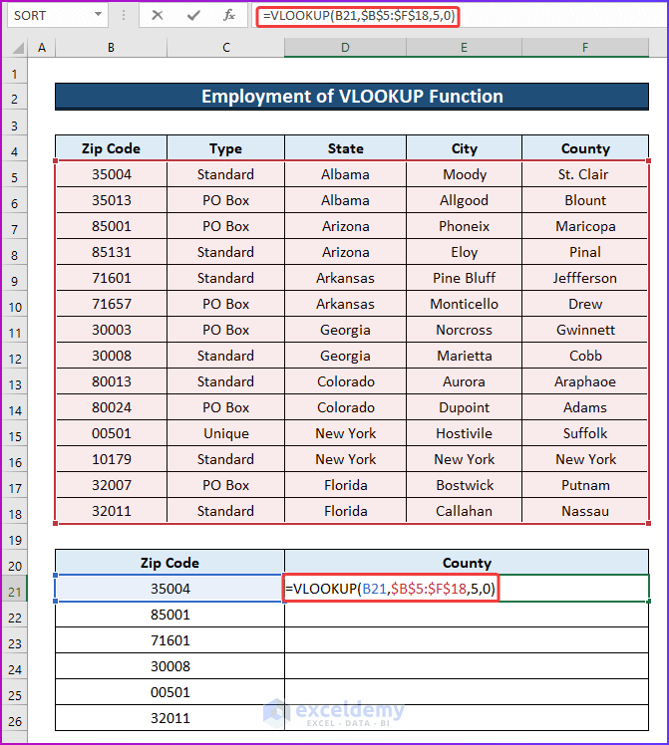669x745 pixels.
Task: Click city cell Hostivile
Action: [x=464, y=433]
